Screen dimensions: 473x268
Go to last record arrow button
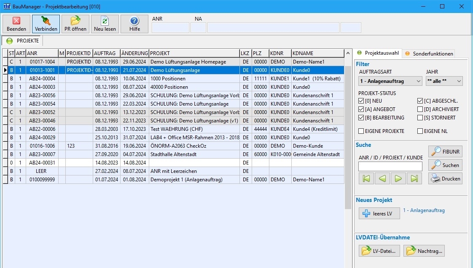(x=414, y=178)
